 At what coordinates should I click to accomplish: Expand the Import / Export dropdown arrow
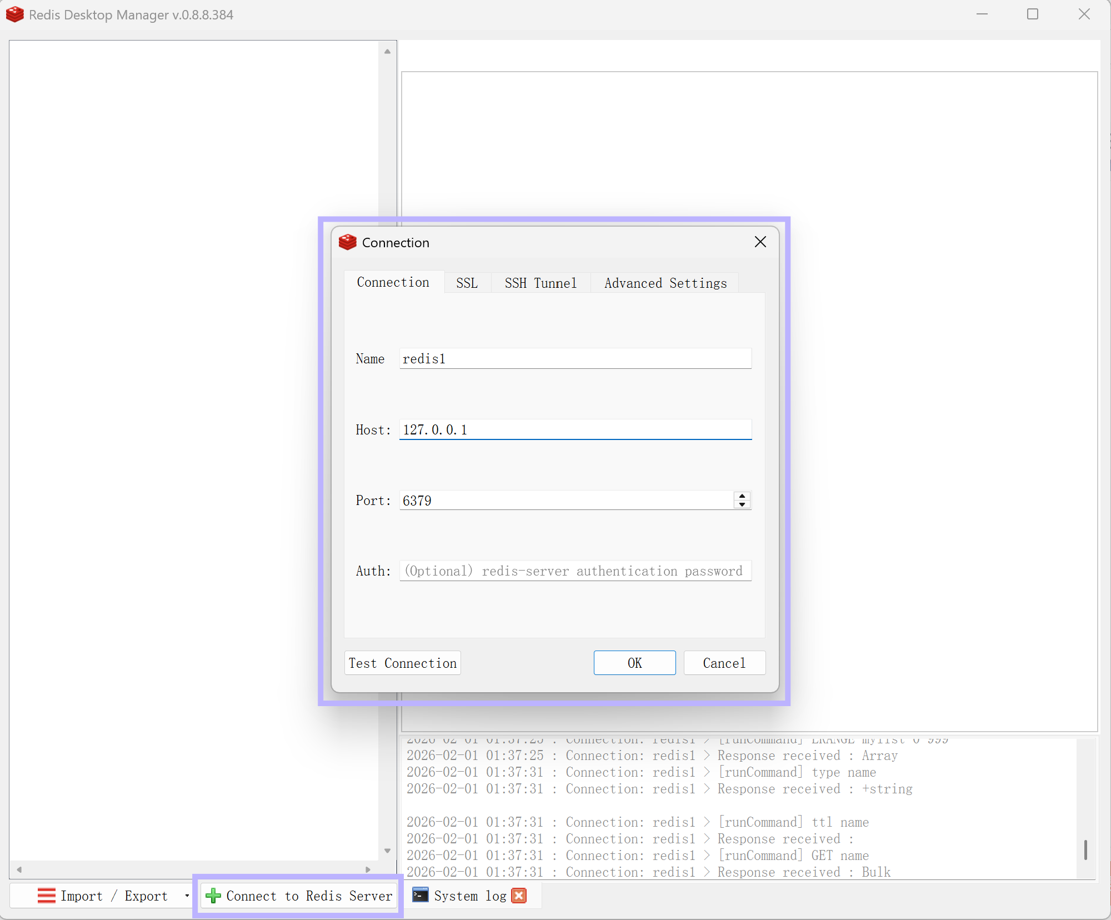[x=187, y=896]
